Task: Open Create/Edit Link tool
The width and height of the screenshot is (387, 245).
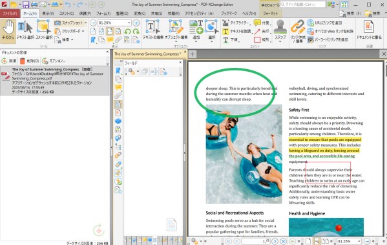Action: (x=298, y=30)
